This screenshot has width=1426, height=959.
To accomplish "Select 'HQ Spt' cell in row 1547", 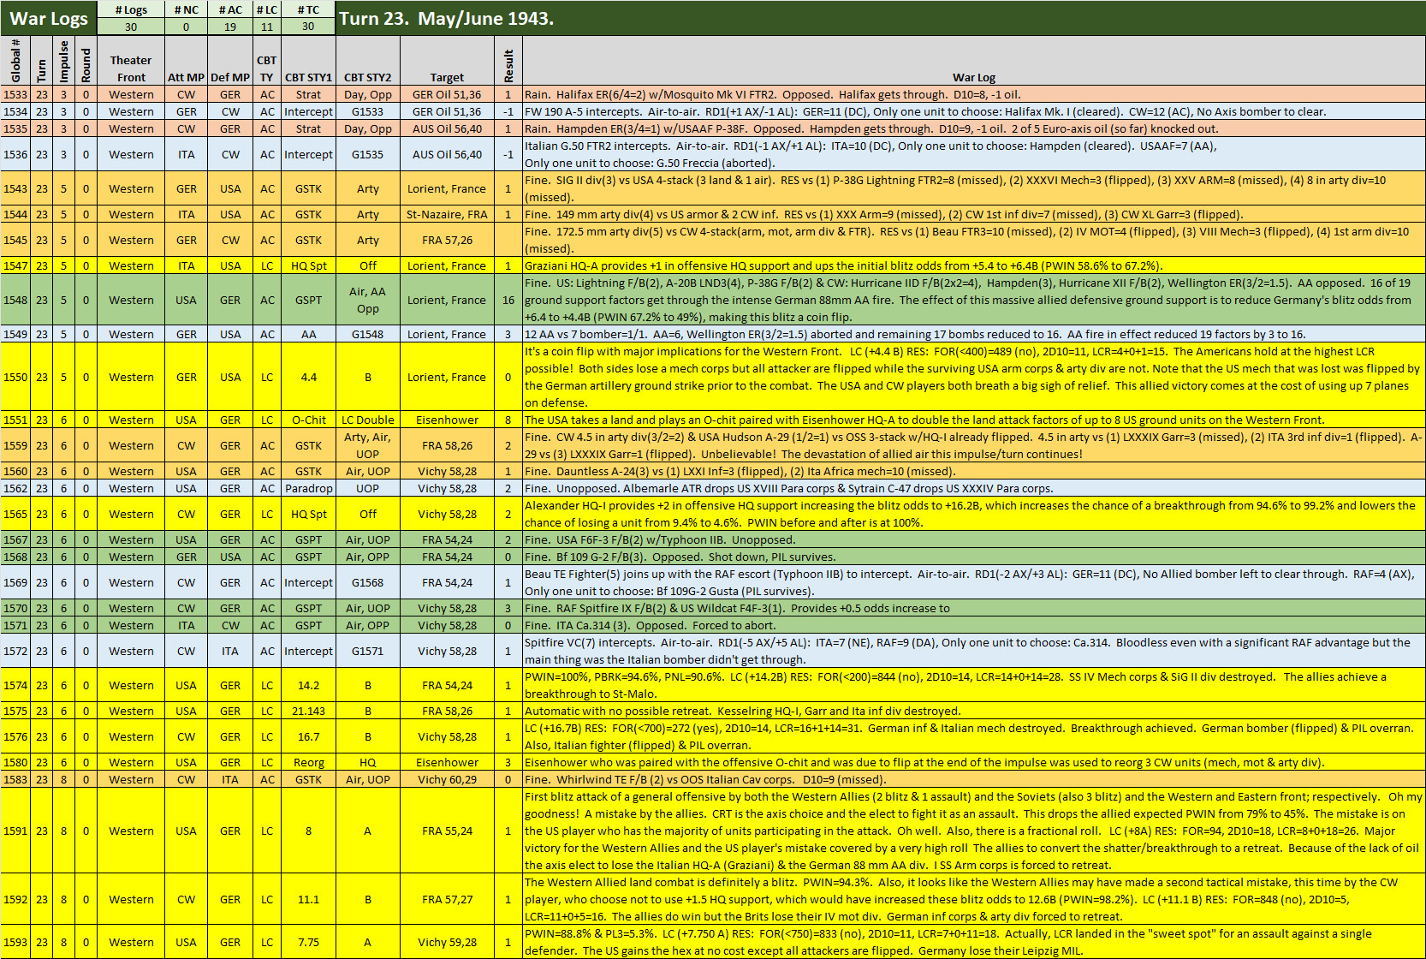I will [x=308, y=265].
